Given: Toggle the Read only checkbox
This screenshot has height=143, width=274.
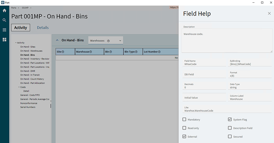Looking at the screenshot, I should (184, 128).
